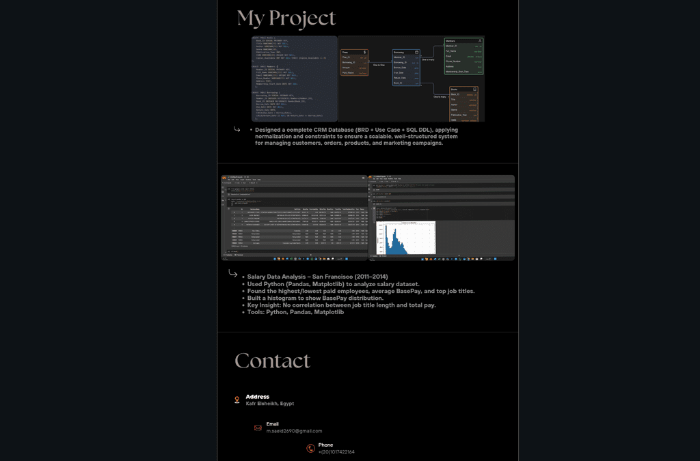Click the 'Email' label

(272, 424)
